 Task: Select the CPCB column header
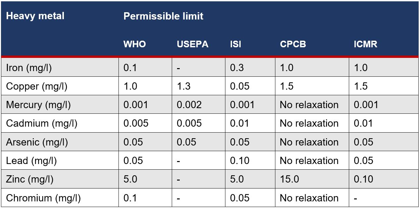pos(293,44)
